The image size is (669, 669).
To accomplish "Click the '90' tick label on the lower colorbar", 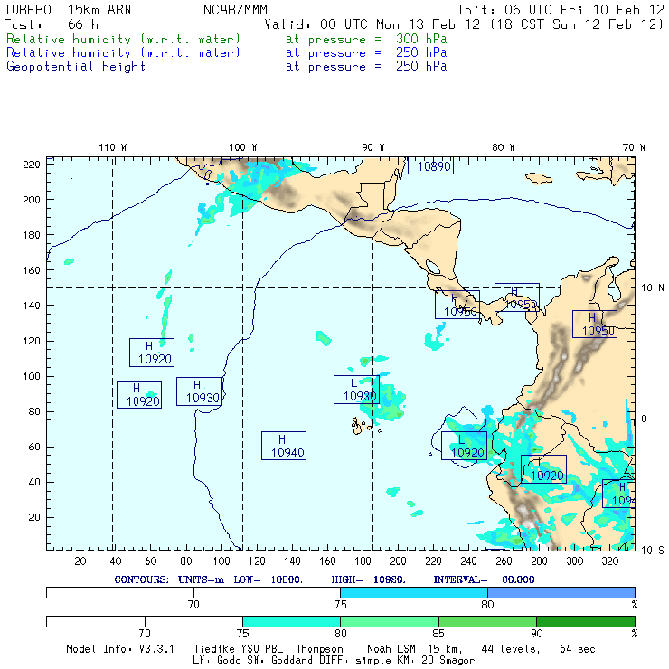I will click(537, 634).
